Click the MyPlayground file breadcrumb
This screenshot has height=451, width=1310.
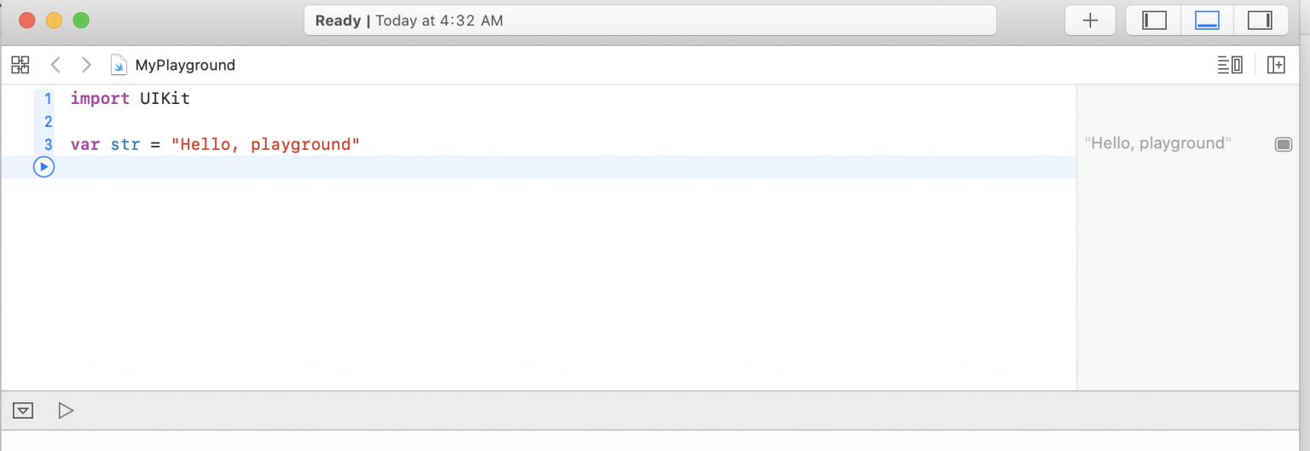click(x=184, y=66)
